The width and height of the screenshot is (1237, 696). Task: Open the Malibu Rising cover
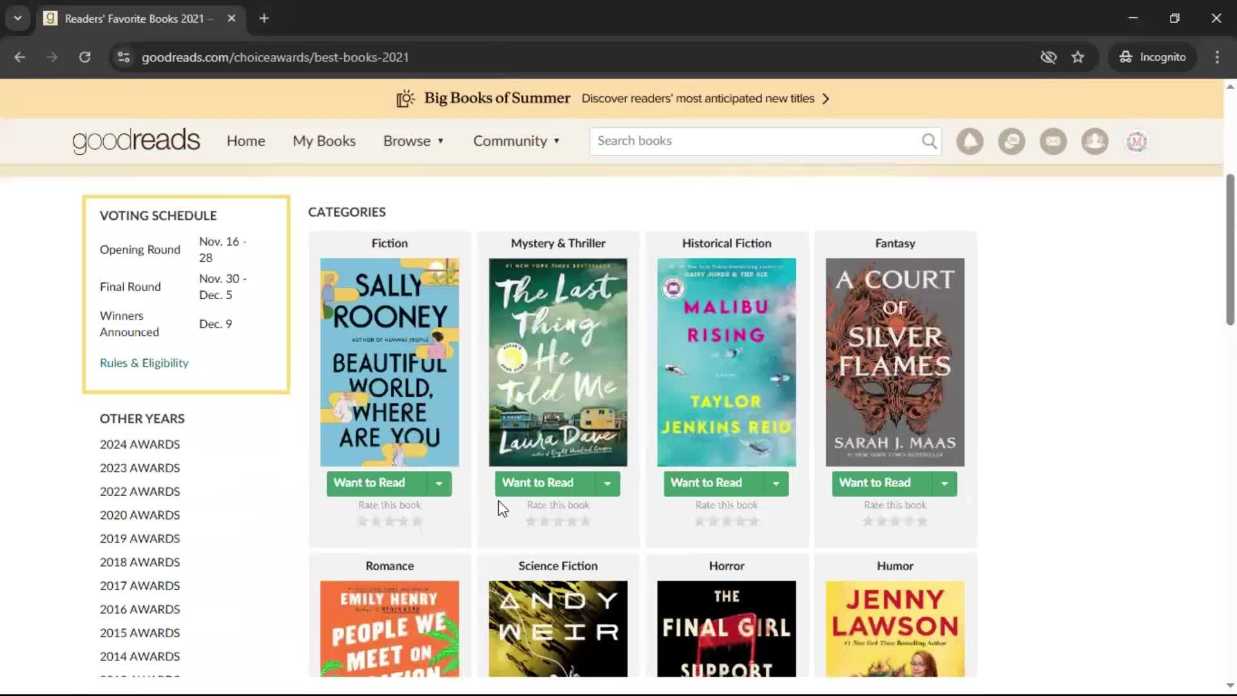tap(726, 362)
